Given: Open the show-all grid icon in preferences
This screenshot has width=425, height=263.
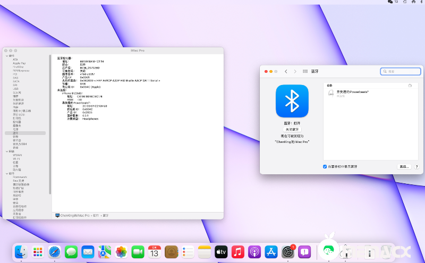Looking at the screenshot, I should [305, 71].
